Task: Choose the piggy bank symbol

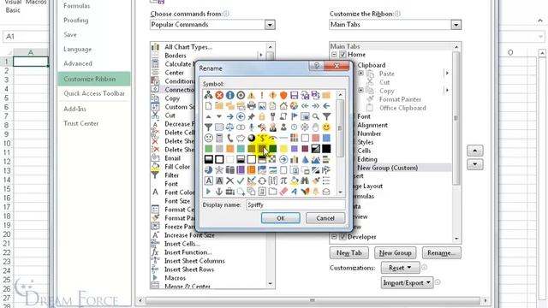Action: click(x=241, y=138)
